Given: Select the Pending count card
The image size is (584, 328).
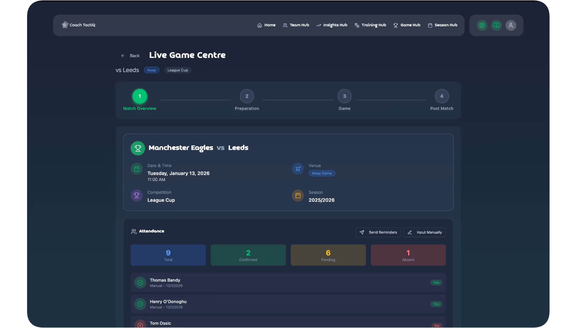Looking at the screenshot, I should coord(328,255).
